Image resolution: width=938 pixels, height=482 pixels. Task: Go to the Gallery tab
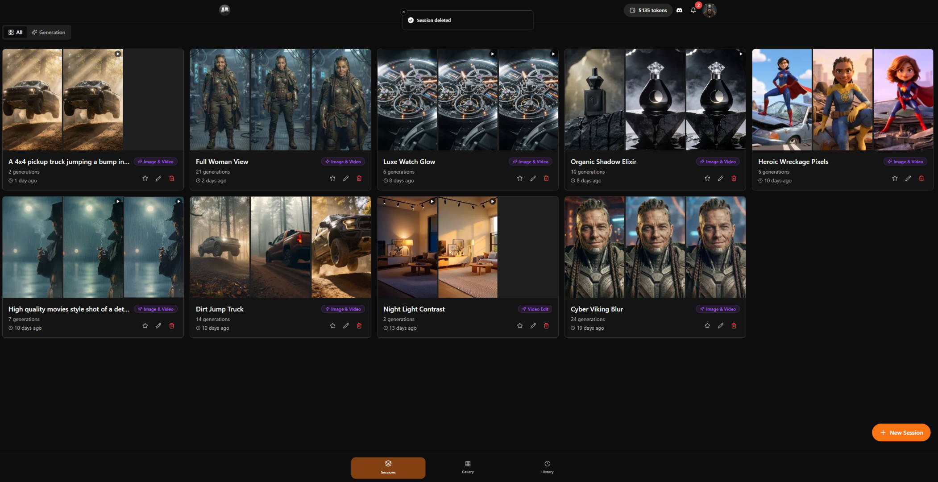468,467
